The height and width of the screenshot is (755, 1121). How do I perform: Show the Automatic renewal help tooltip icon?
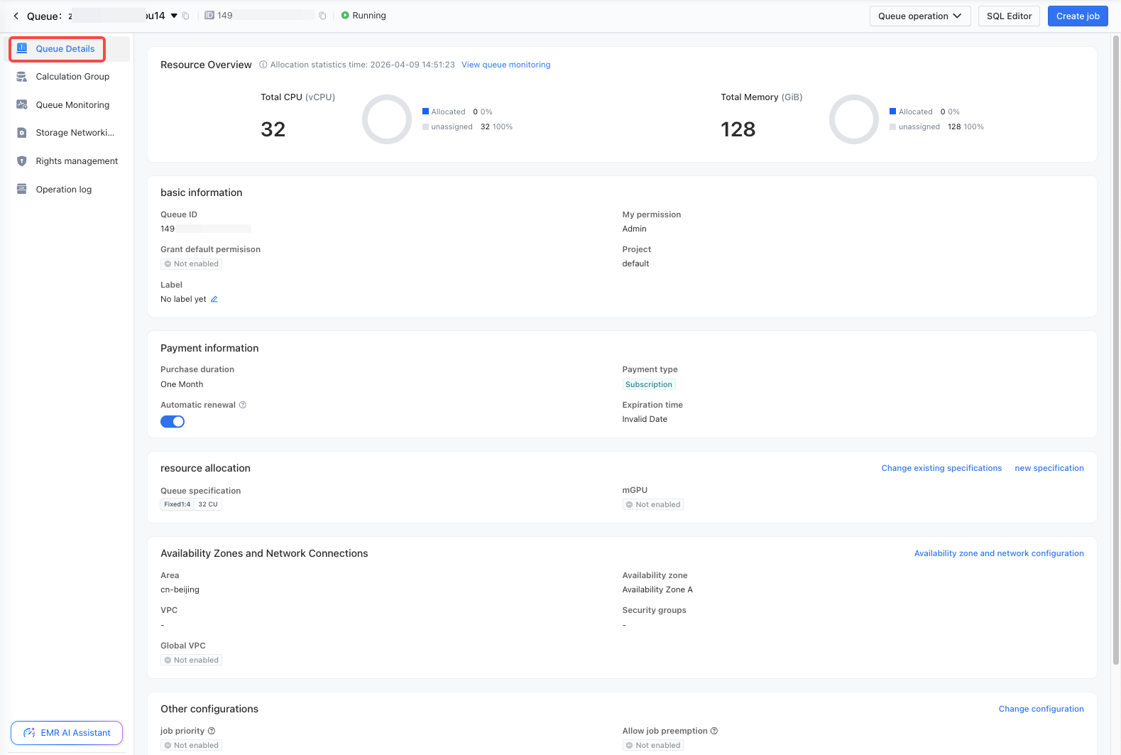[243, 405]
